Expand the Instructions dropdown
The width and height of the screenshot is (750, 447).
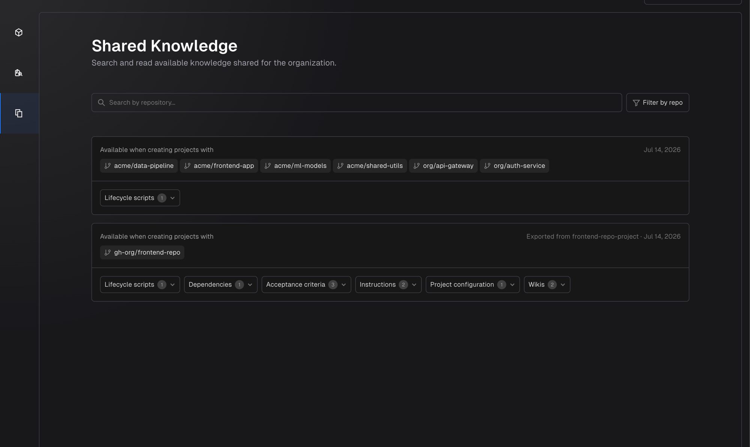388,284
